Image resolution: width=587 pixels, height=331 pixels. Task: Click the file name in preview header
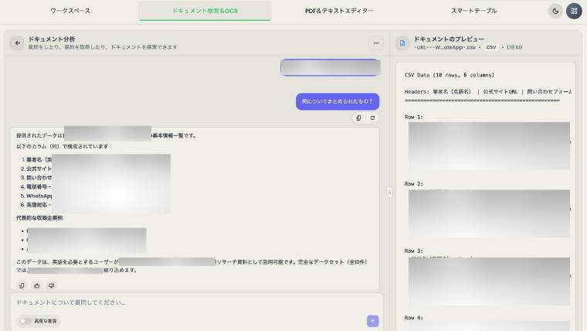coord(445,48)
